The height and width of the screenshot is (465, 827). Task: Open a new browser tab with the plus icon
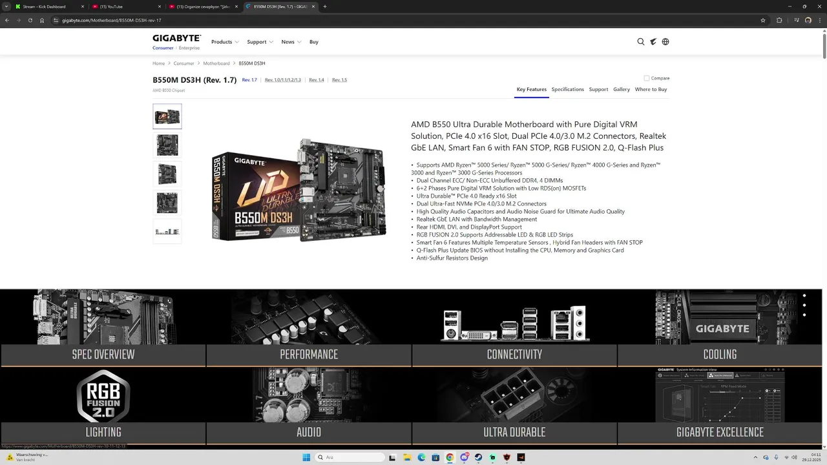(x=325, y=6)
